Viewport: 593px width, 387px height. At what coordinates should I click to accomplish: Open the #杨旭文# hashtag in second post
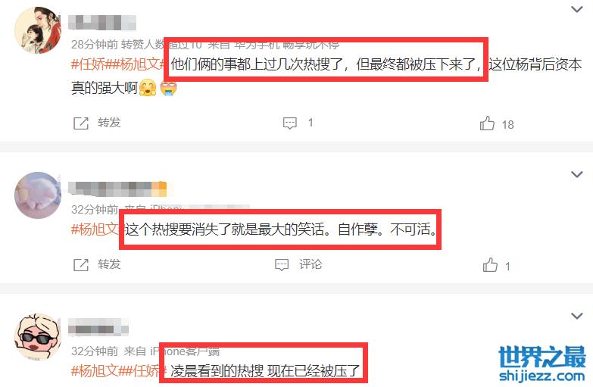95,229
